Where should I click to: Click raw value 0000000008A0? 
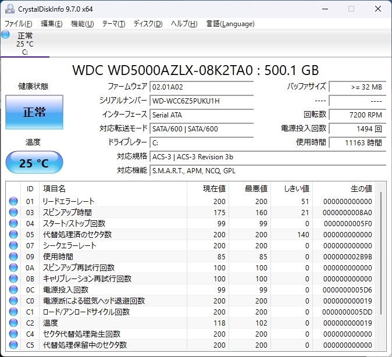click(347, 212)
